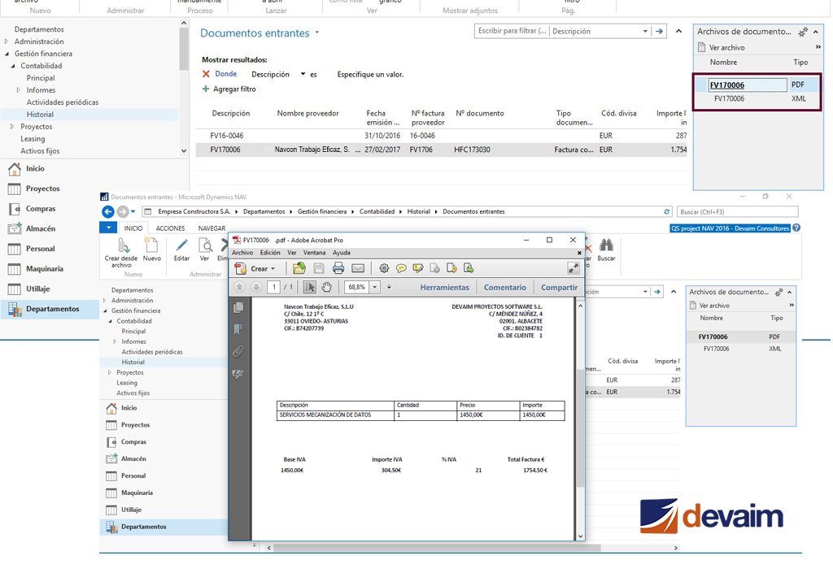
Task: Open NAV help question mark icon
Action: pyautogui.click(x=796, y=228)
